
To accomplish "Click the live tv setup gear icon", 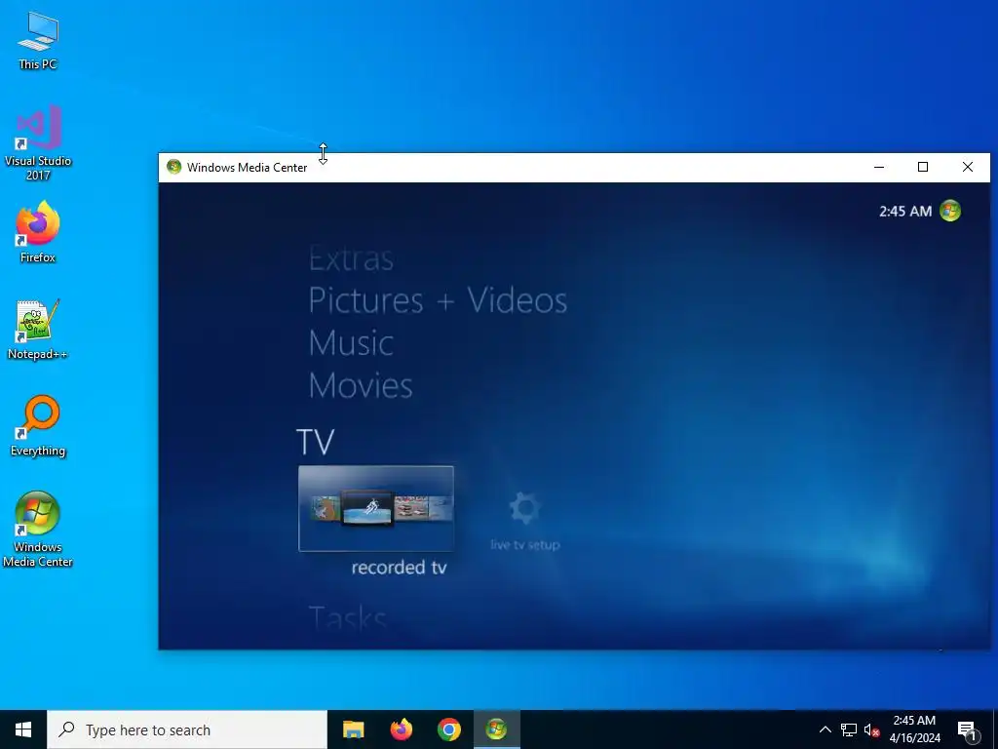I will point(525,509).
